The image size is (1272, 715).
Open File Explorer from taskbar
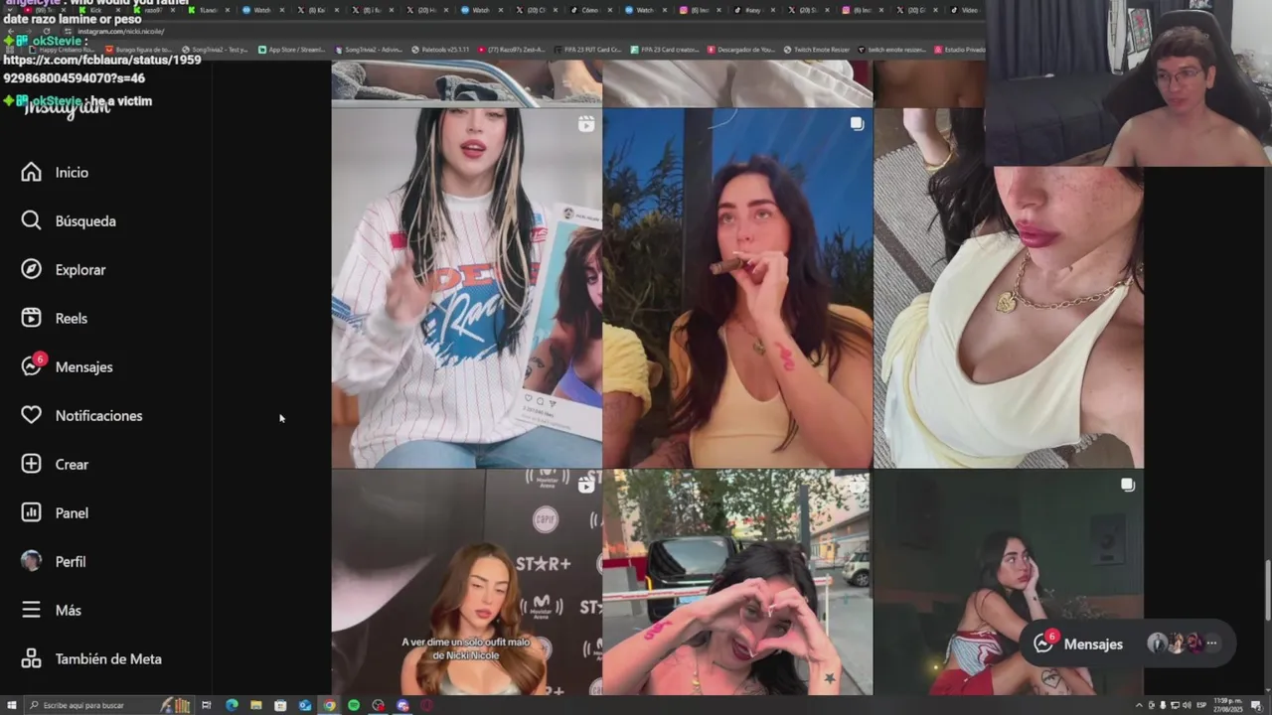click(x=255, y=705)
